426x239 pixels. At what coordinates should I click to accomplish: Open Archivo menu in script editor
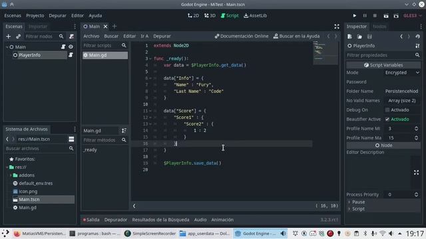point(91,36)
